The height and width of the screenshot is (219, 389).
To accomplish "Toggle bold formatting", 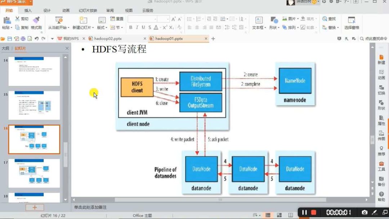I will [131, 27].
